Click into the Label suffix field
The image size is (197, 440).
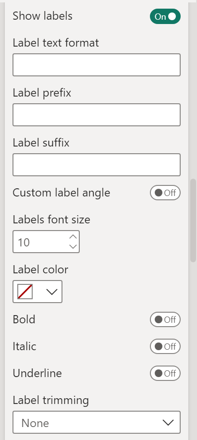point(97,165)
